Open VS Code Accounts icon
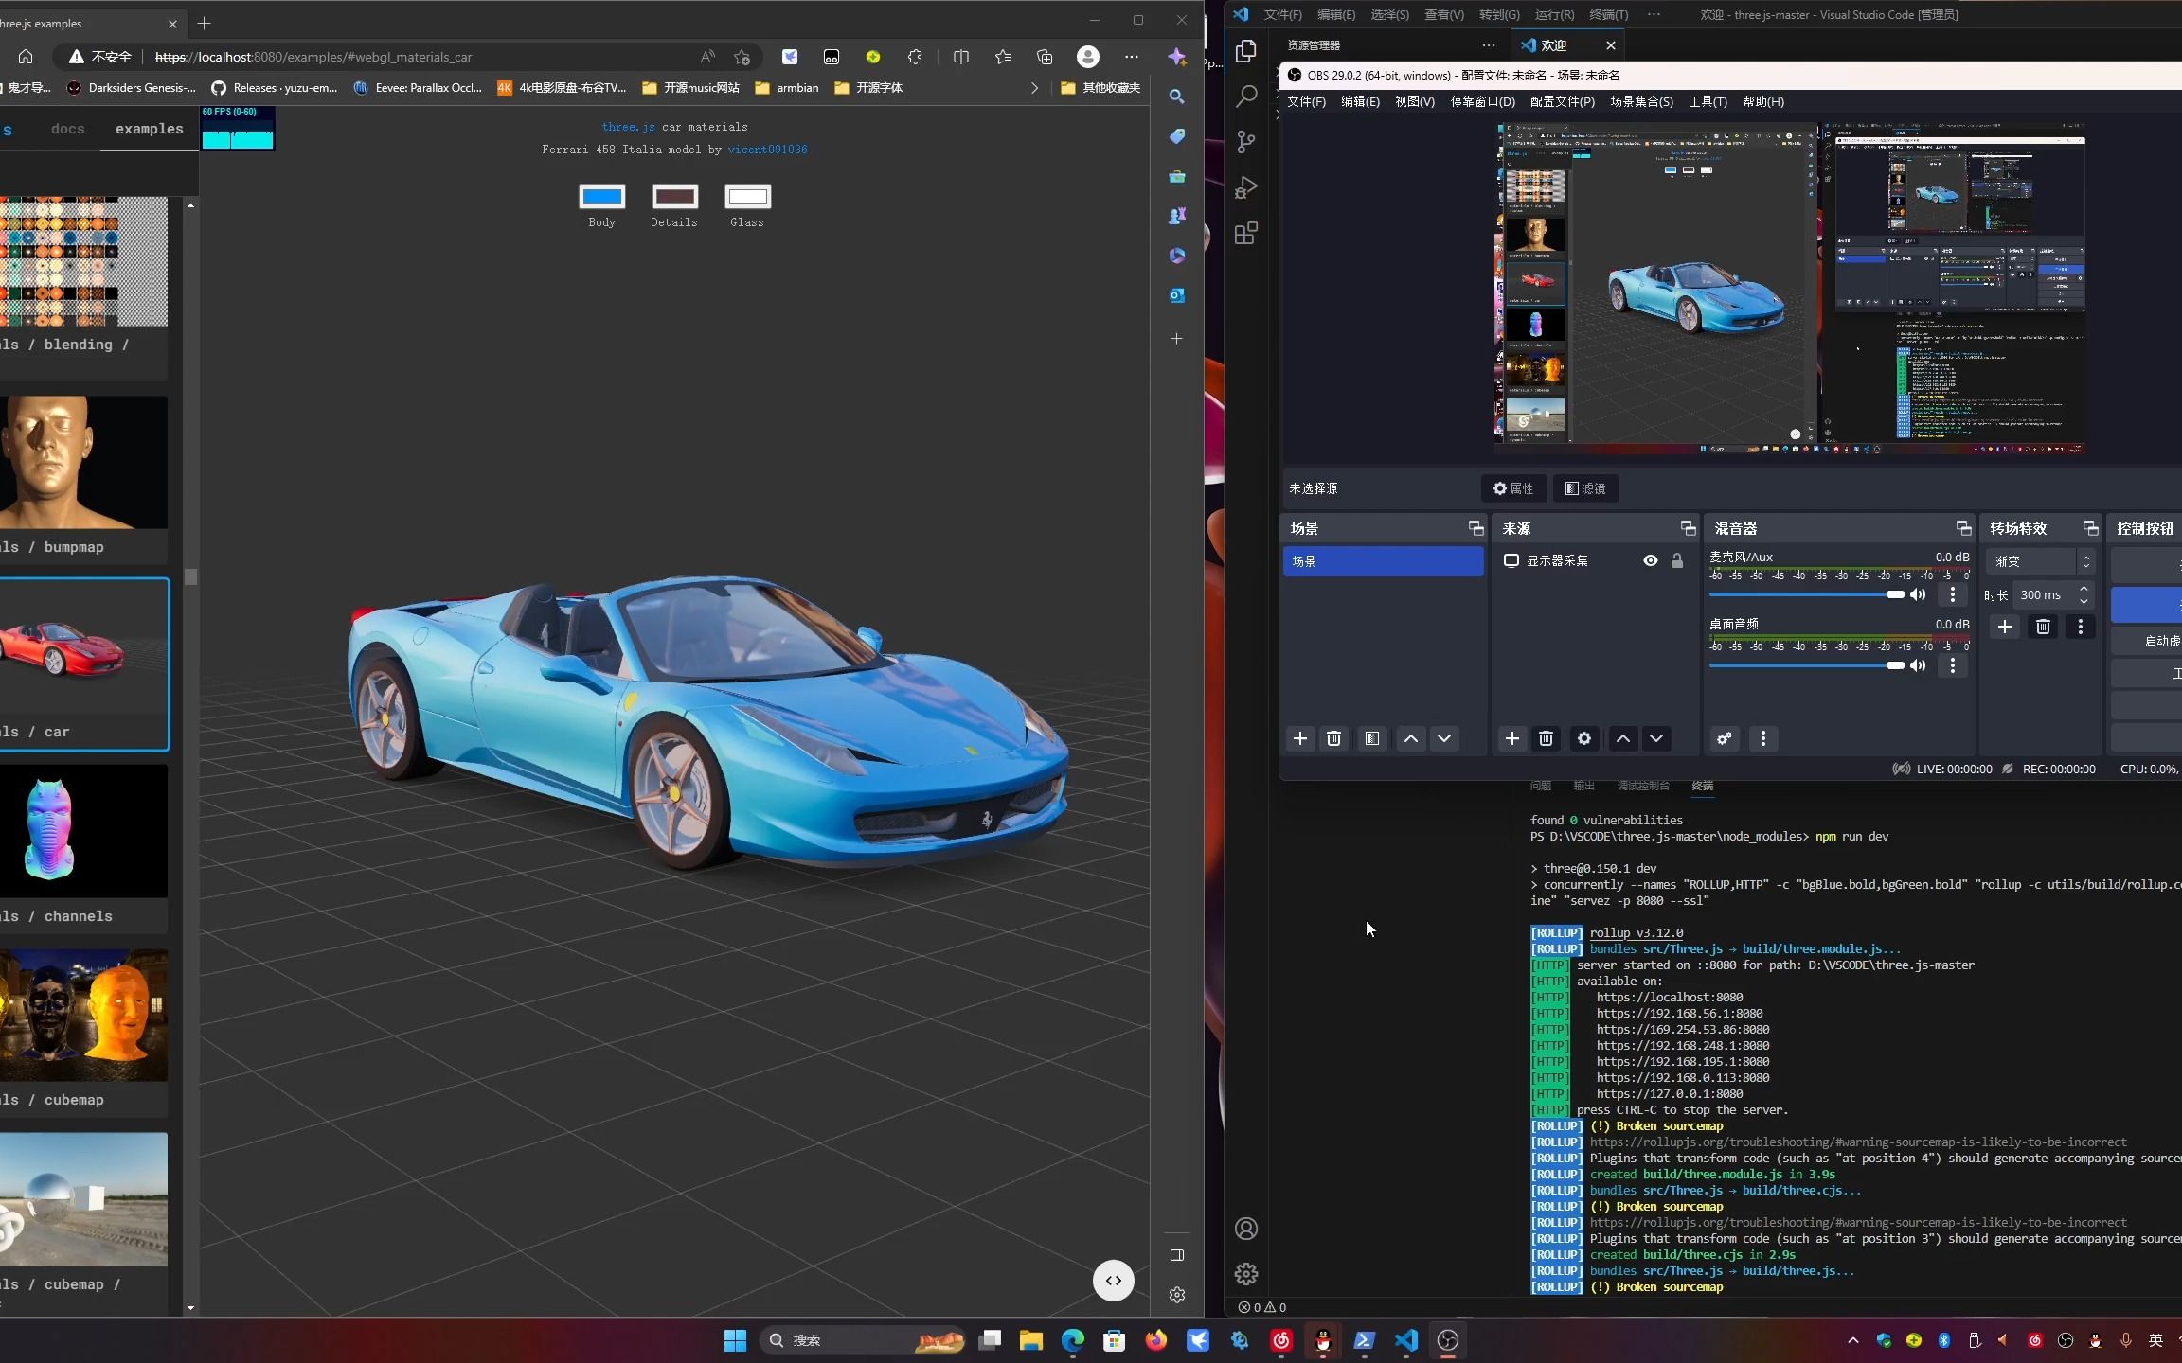2182x1363 pixels. 1246,1229
